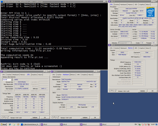Open About tab in the CPU window

pos(148,5)
